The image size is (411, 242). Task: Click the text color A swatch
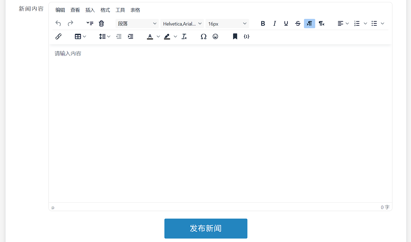click(150, 36)
